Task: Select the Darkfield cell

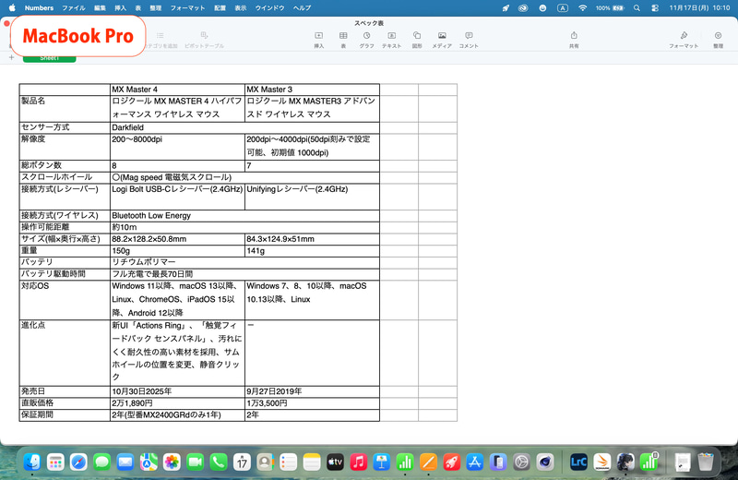Action: [244, 127]
